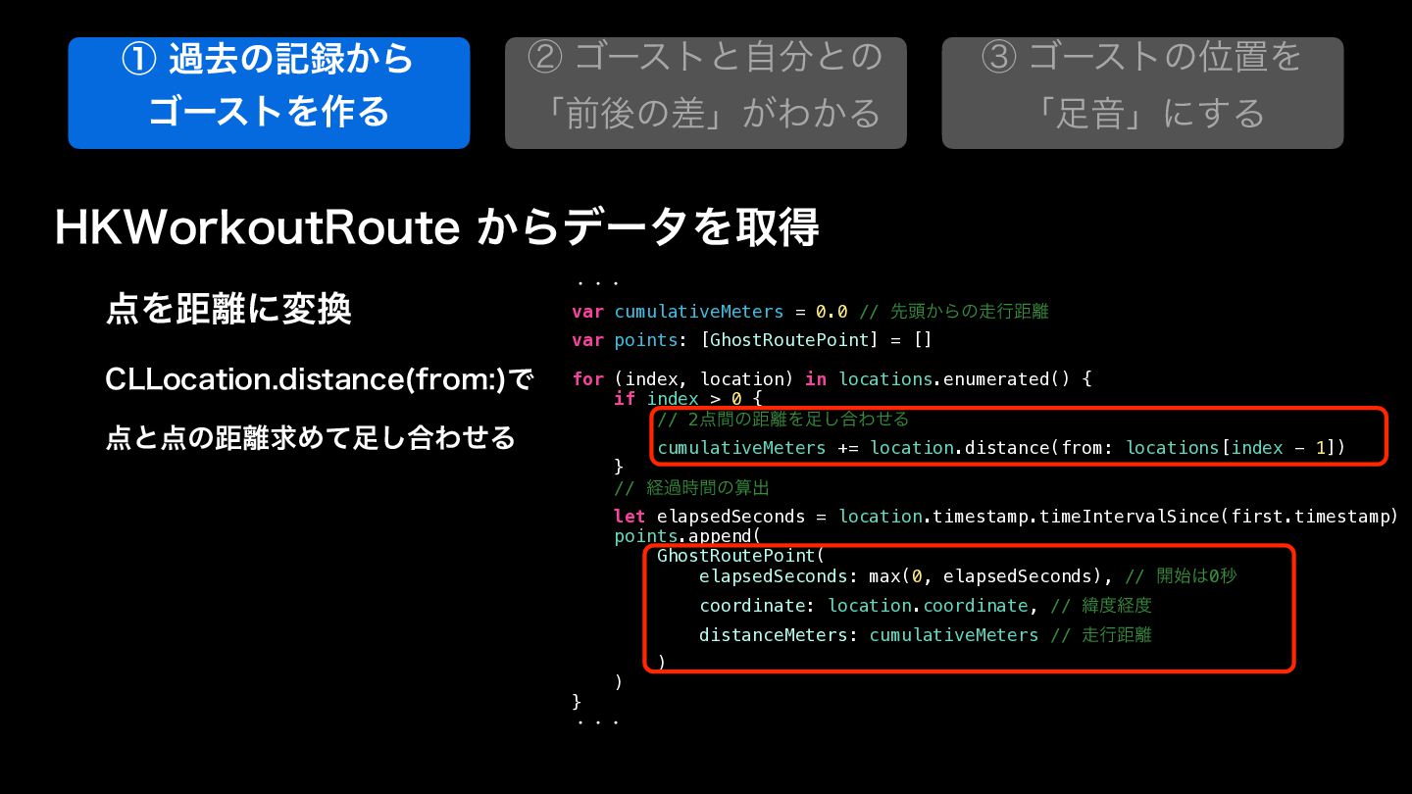This screenshot has height=794, width=1412.
Task: Click the 点を距離に変換 subtitle text
Action: coord(228,310)
